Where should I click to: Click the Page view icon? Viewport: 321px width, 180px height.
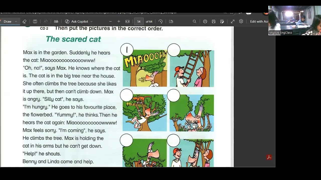coord(171,21)
